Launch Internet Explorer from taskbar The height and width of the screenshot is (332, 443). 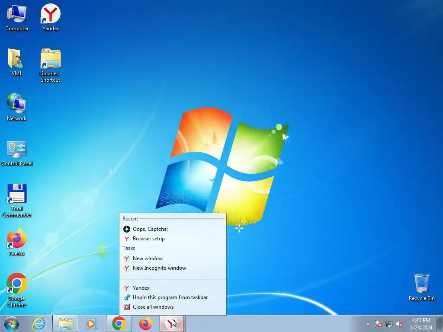click(x=39, y=323)
